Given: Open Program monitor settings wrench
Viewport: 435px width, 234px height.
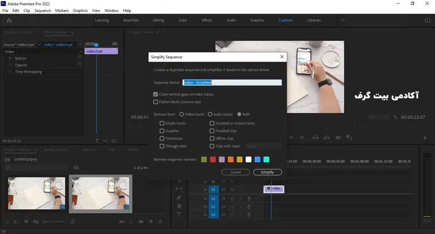Looking at the screenshot, I should [x=395, y=117].
